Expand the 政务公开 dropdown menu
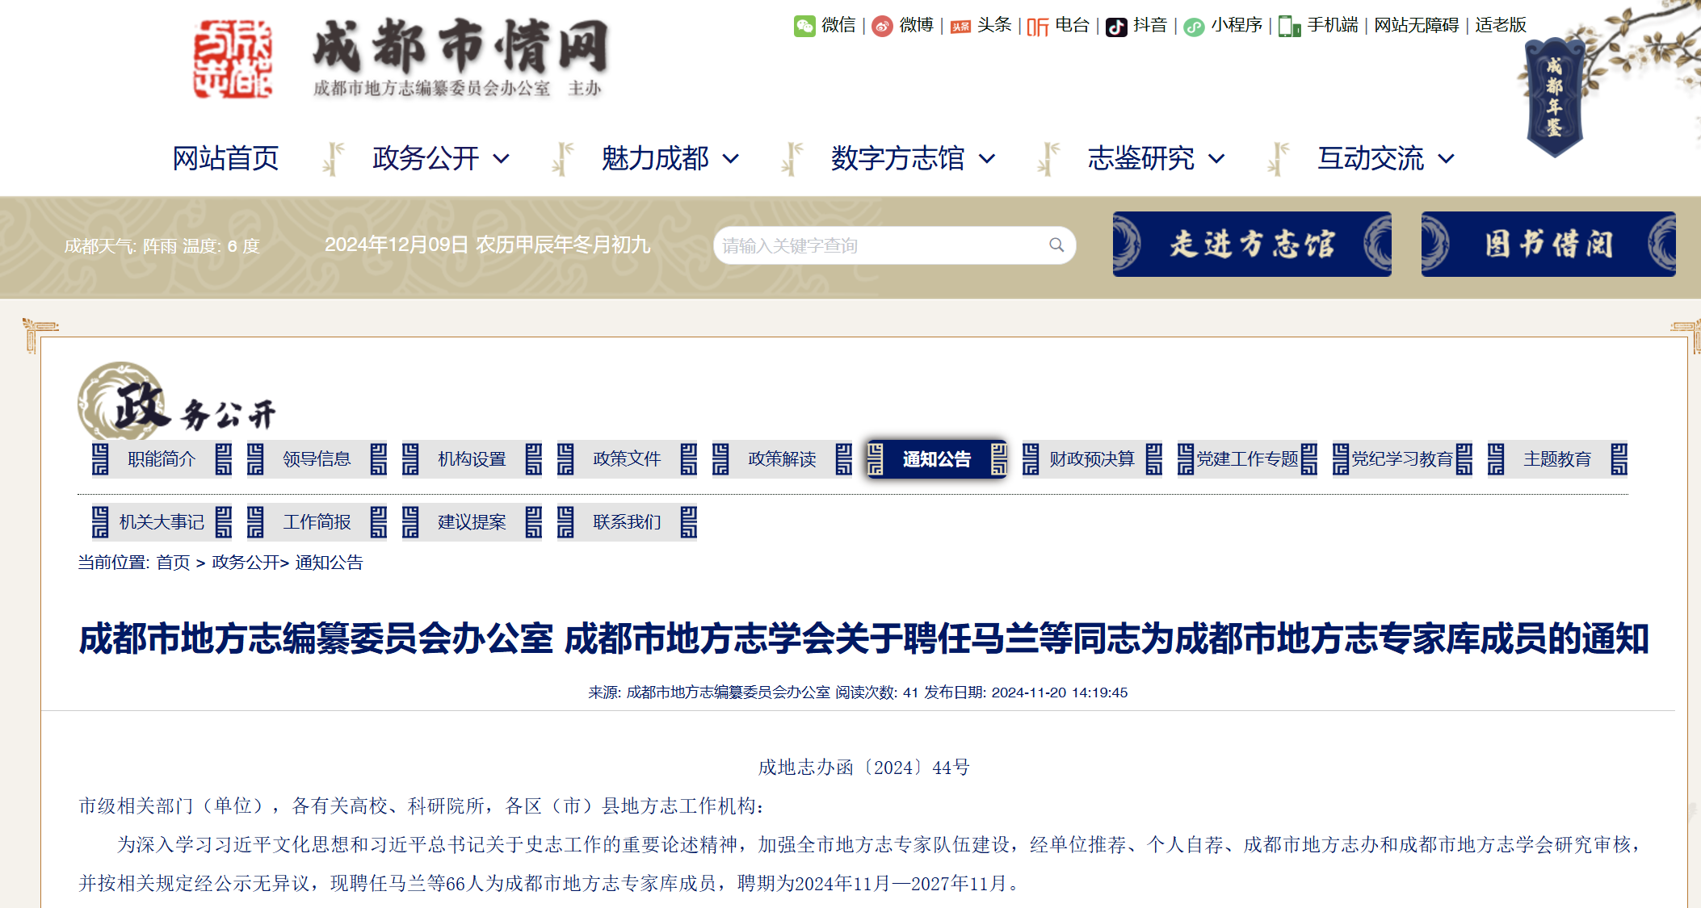1701x908 pixels. click(x=502, y=159)
